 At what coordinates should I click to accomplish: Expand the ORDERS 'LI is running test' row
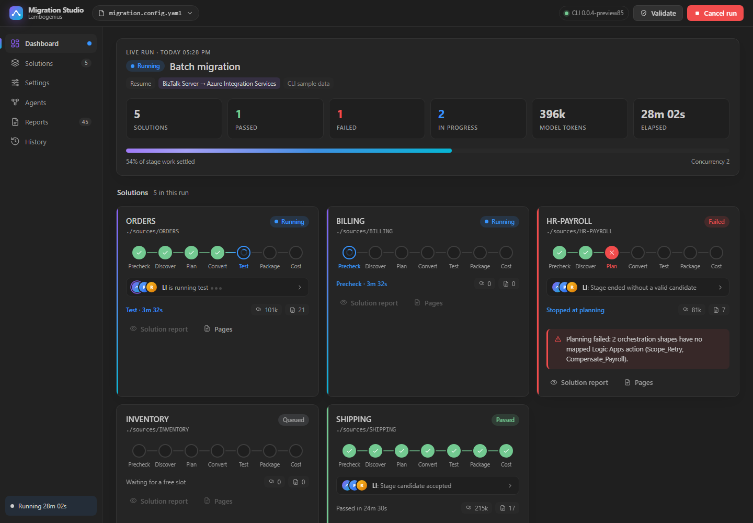[218, 287]
